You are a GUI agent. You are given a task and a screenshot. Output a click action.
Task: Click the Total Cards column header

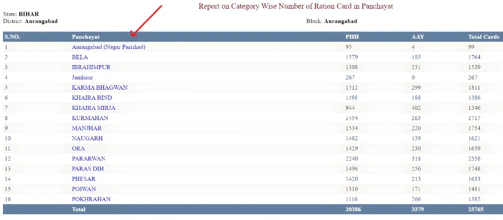coord(483,37)
